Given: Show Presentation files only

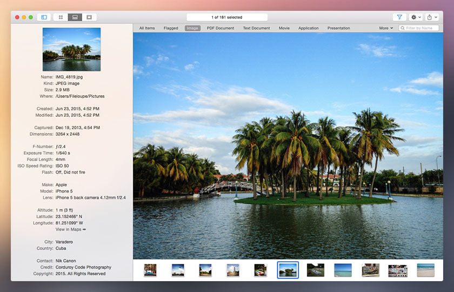Looking at the screenshot, I should coord(338,28).
